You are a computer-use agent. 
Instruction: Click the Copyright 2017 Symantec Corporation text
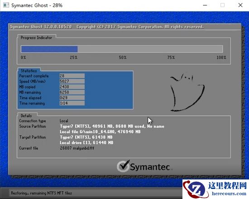[140, 27]
